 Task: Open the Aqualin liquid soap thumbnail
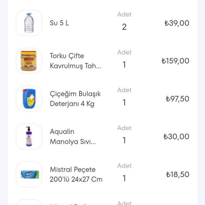29,137
